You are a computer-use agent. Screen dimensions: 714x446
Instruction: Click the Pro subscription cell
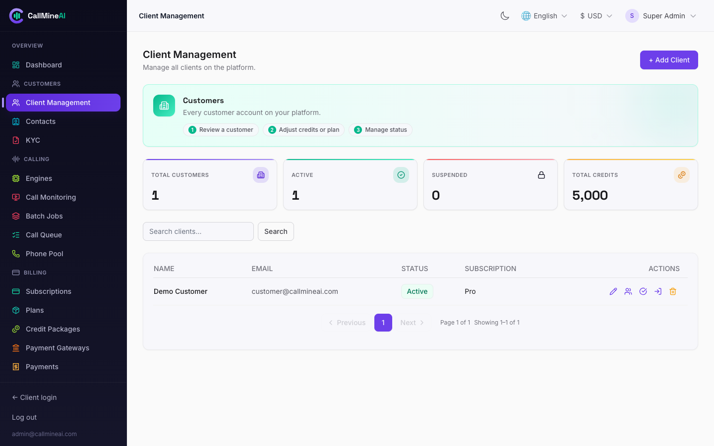pos(470,291)
